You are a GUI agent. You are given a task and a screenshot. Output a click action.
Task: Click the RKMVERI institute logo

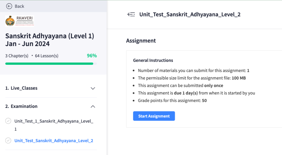tap(20, 21)
